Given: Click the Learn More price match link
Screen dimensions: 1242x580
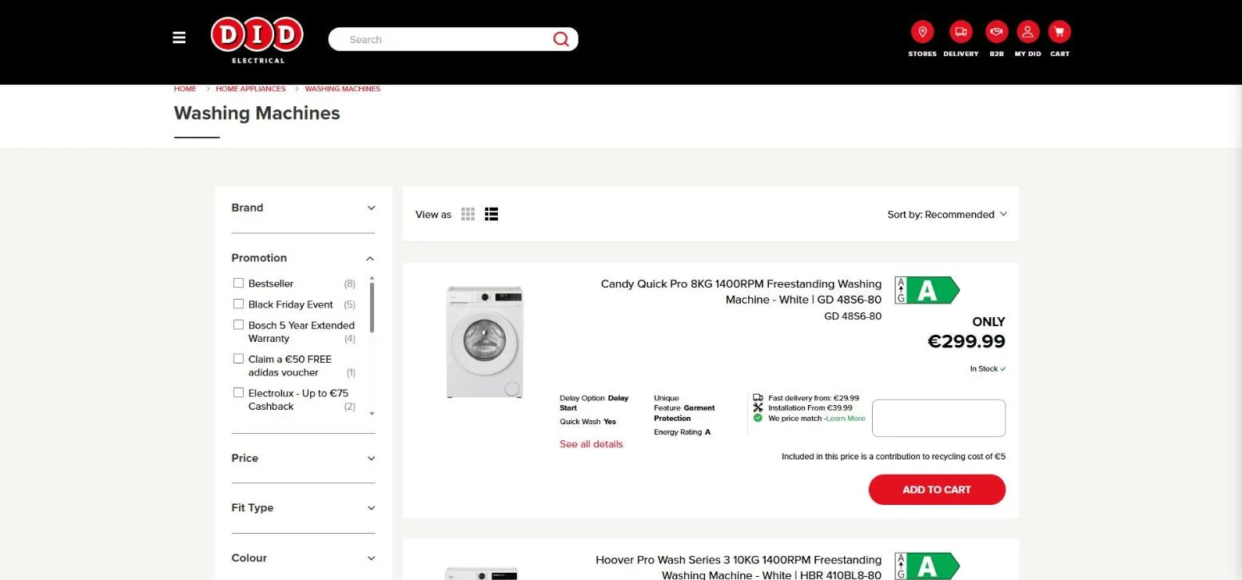Looking at the screenshot, I should click(846, 418).
